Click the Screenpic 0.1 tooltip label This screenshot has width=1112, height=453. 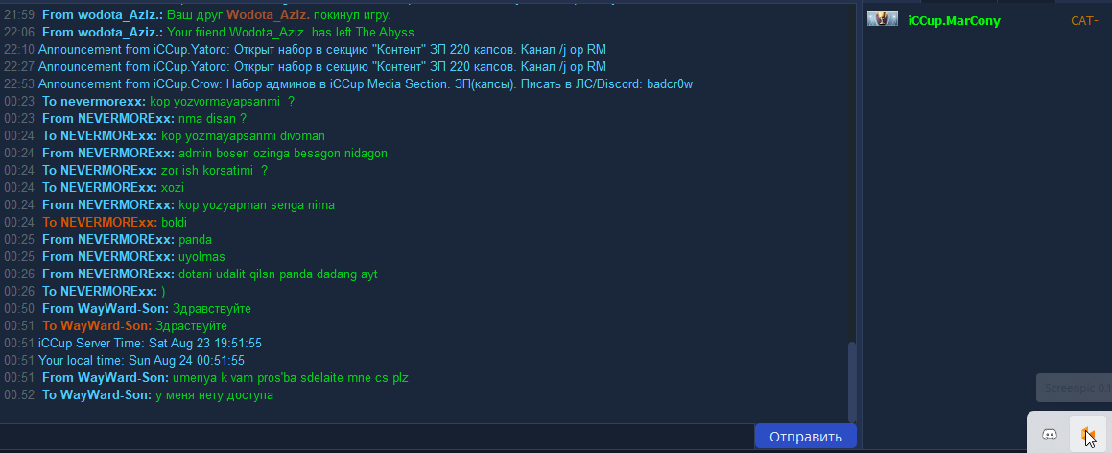(x=1073, y=388)
